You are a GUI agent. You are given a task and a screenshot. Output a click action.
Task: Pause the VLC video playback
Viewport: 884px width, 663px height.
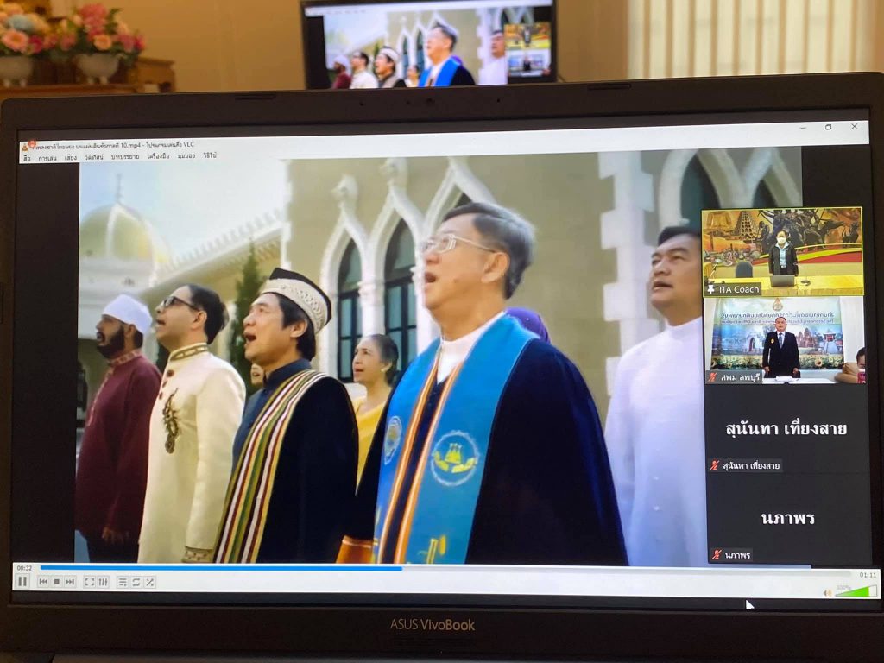22,581
